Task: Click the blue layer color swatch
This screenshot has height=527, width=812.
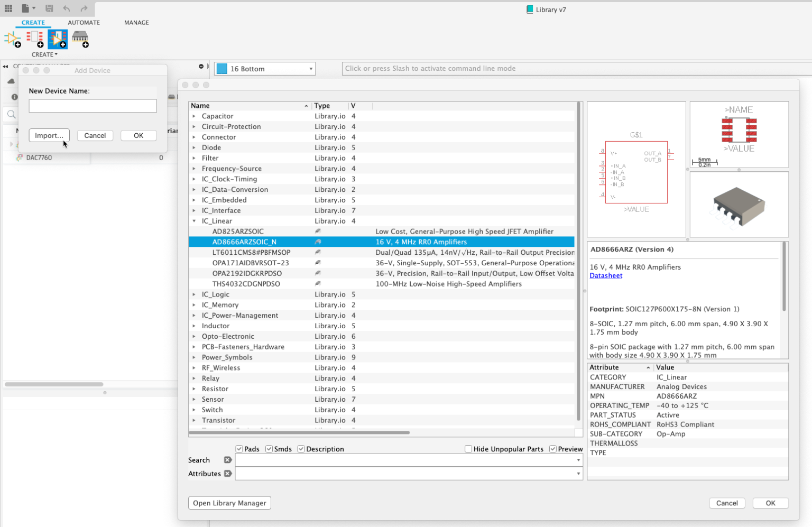Action: pos(222,68)
